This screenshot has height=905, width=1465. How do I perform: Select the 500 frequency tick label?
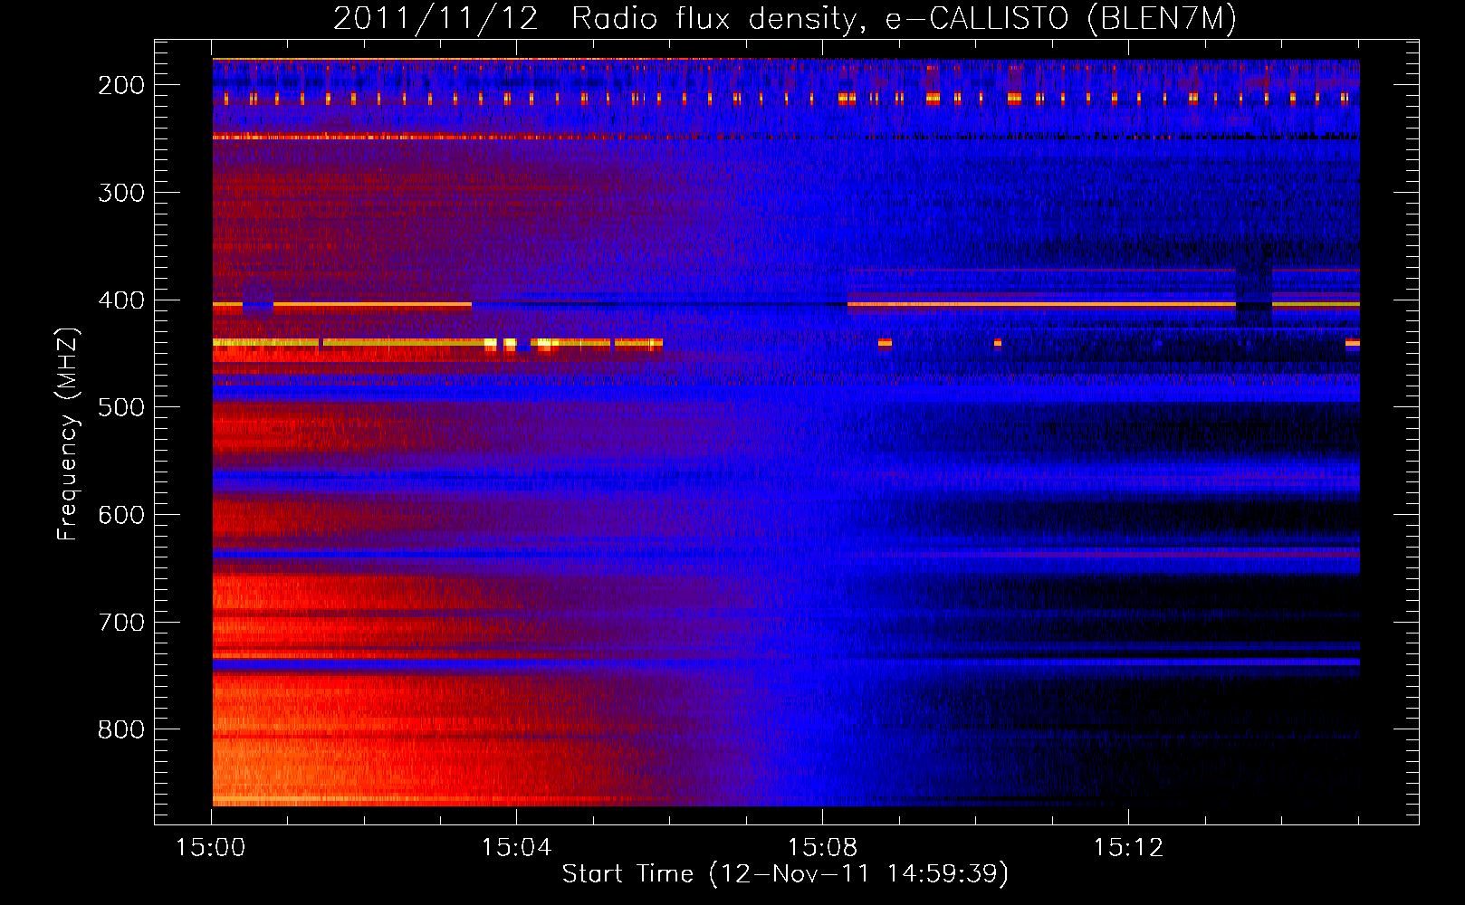click(x=120, y=407)
